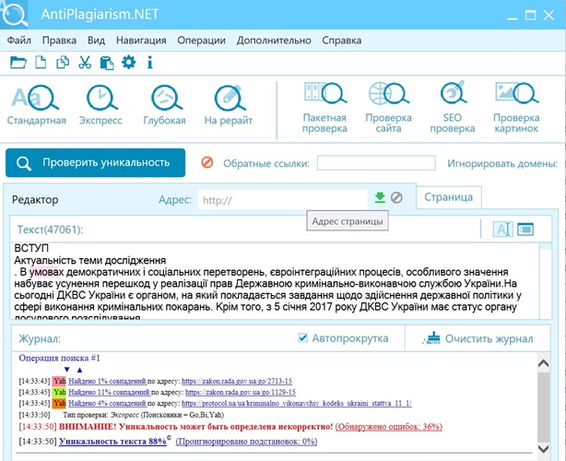Open the Справка menu
566x461 pixels.
pyautogui.click(x=342, y=40)
